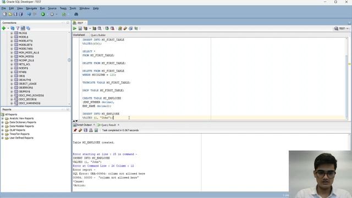
Task: Expand OLAP Reports folder
Action: click(x=2, y=130)
